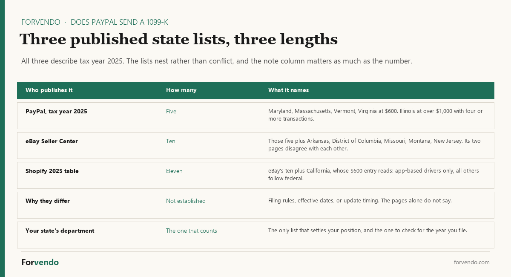Viewport: 511px width, 277px height.
Task: Click the note beginning 'Those five plus Arkansas'
Action: click(x=374, y=145)
